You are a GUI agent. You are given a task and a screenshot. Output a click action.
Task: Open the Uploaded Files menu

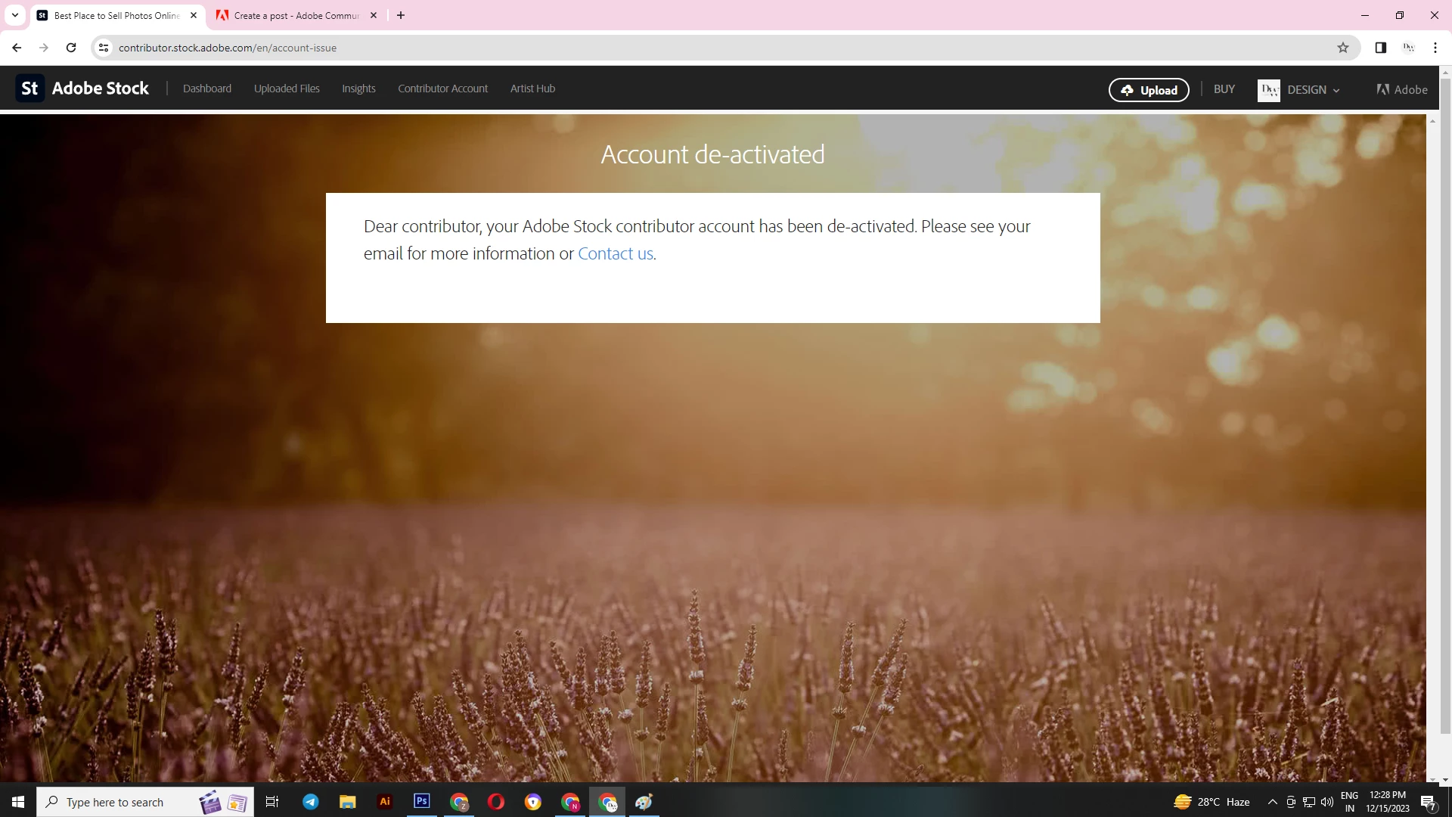287,89
